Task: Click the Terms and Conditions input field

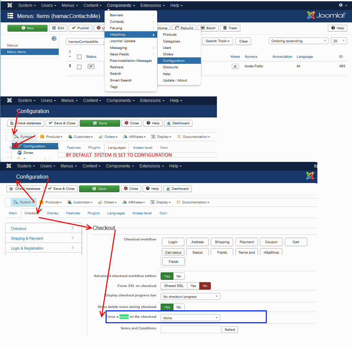Action: coord(190,329)
